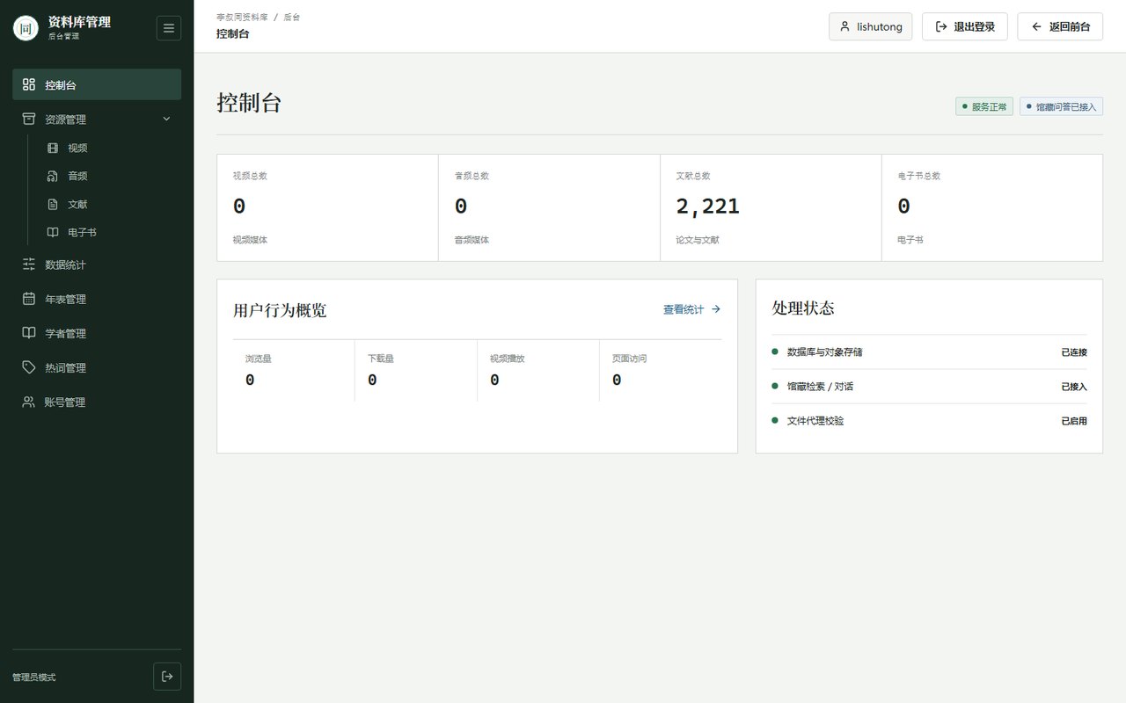Click the 热词管理 tag icon

click(x=29, y=367)
